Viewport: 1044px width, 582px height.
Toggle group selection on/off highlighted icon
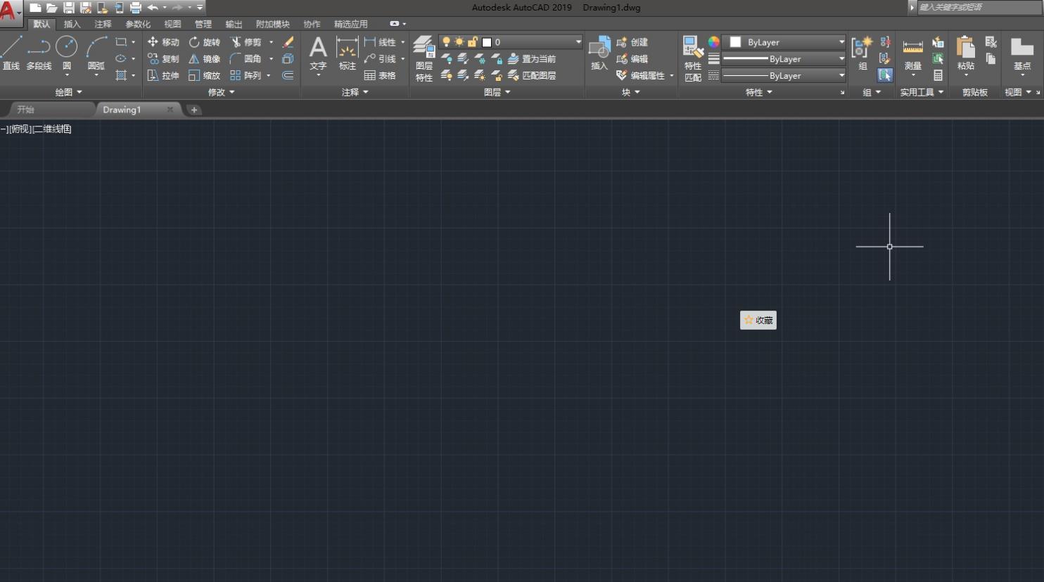coord(885,75)
